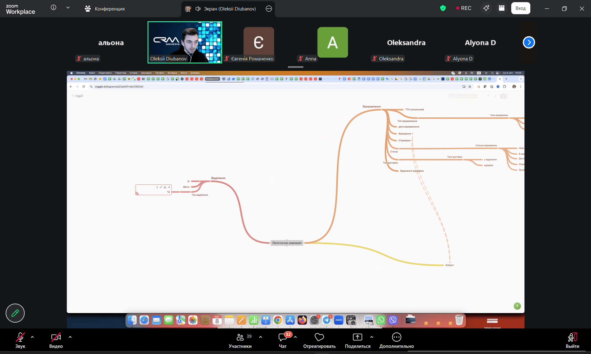Open the Chat panel
The height and width of the screenshot is (354, 591).
point(283,340)
